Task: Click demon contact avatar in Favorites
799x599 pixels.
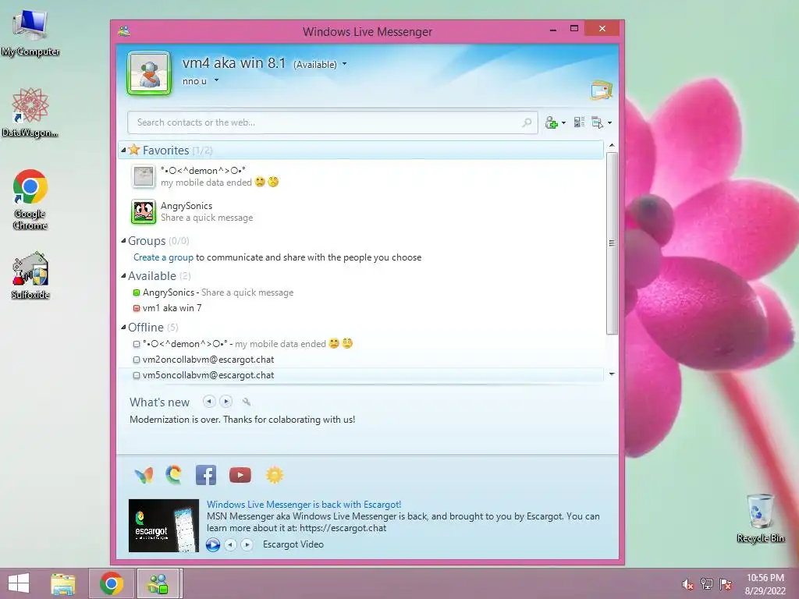Action: [x=144, y=176]
